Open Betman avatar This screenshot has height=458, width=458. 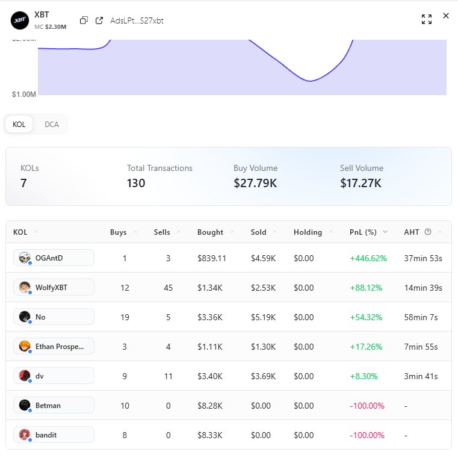[x=25, y=406]
